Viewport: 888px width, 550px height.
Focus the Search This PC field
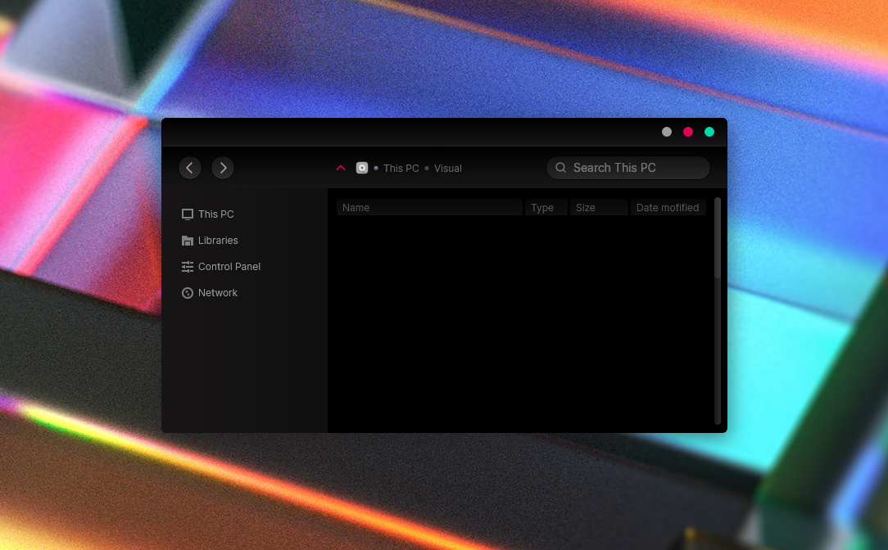click(x=628, y=168)
